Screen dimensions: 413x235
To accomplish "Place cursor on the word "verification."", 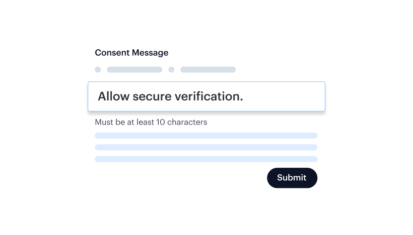I will pos(208,96).
